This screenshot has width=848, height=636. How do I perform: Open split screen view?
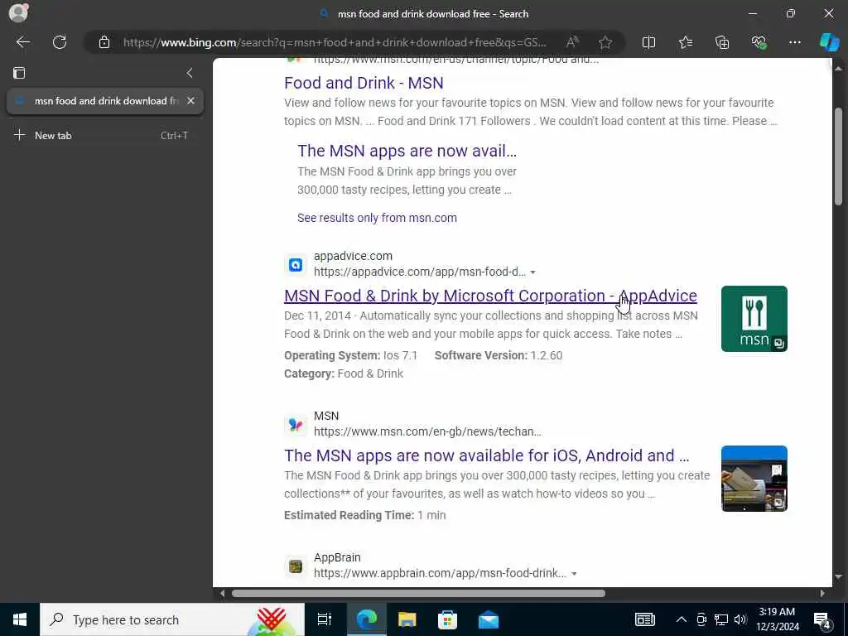point(648,42)
